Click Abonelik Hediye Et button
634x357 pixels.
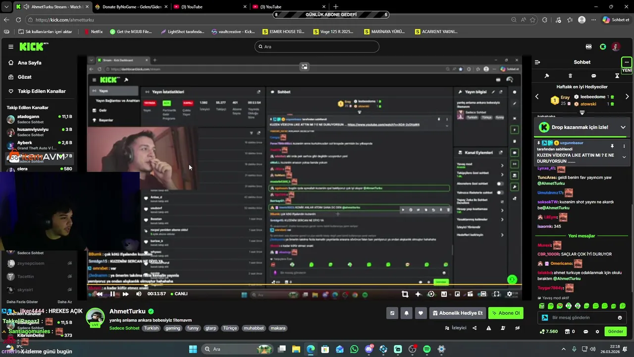pos(457,313)
